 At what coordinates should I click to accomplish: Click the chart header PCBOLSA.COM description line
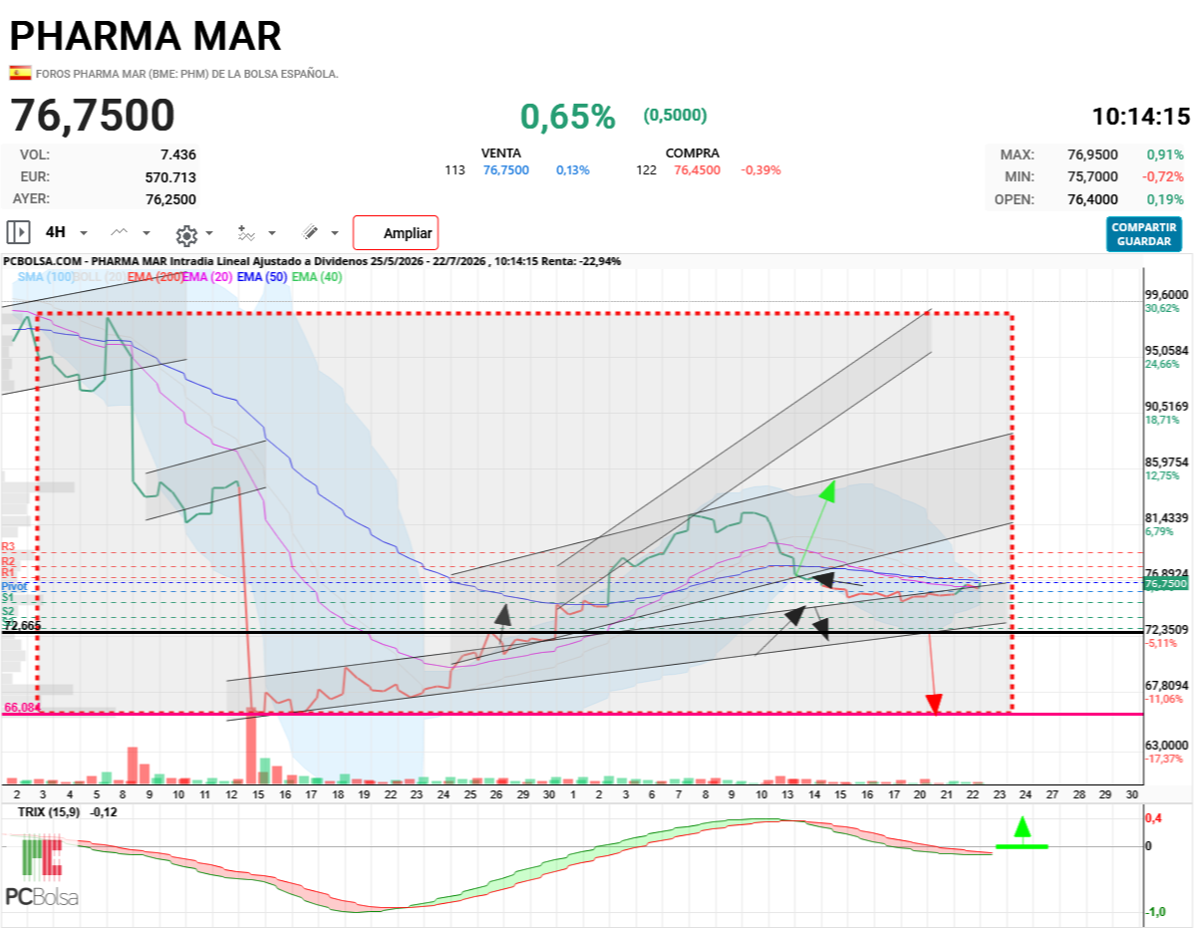[312, 261]
